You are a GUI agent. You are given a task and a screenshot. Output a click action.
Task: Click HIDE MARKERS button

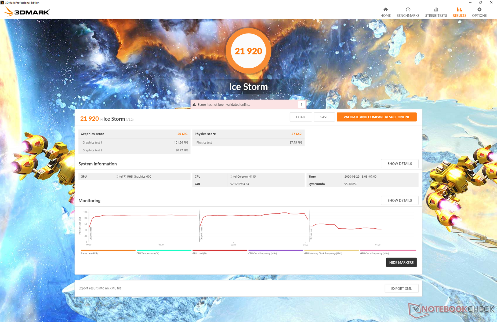coord(401,262)
